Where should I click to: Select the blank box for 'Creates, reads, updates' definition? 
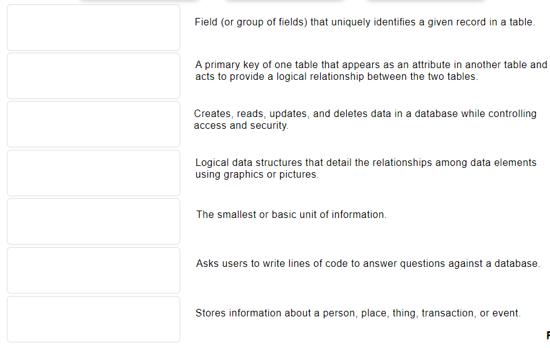[x=94, y=124]
